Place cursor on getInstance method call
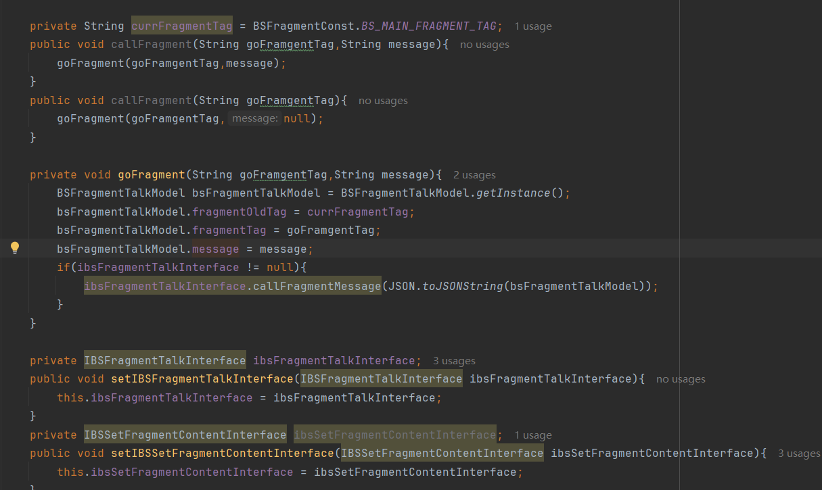 [513, 193]
